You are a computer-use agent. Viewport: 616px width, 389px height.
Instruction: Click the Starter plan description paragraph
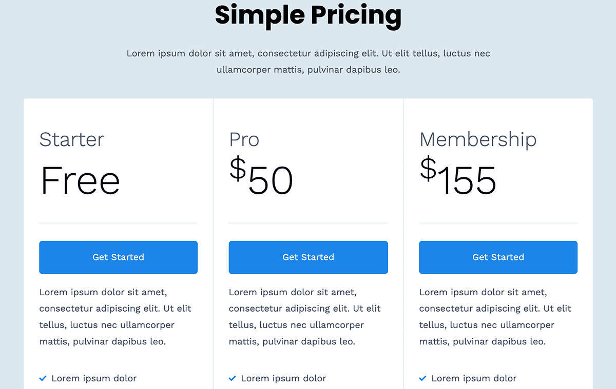(x=116, y=317)
